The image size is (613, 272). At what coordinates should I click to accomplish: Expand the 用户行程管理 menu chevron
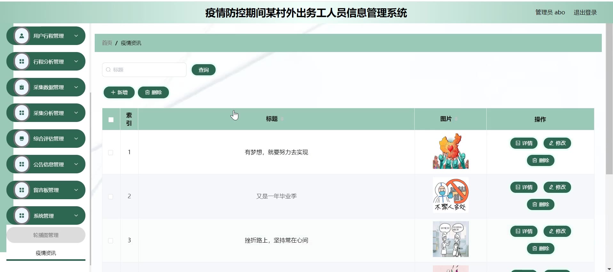(x=76, y=36)
